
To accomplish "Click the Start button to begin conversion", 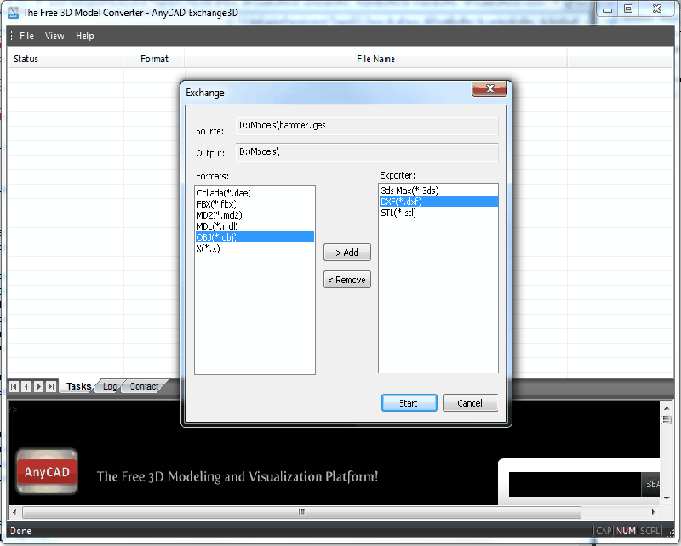I will 409,402.
